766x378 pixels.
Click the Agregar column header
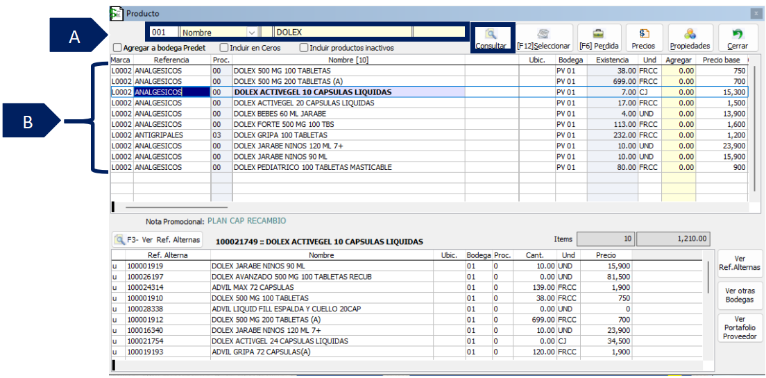[x=679, y=60]
